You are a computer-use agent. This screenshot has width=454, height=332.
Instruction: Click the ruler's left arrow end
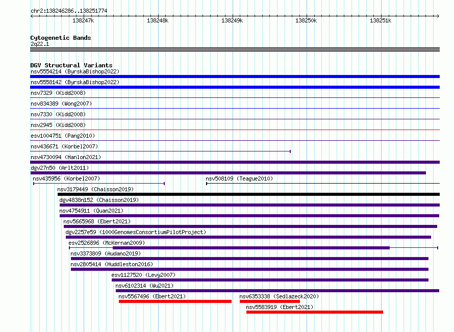(32, 16)
